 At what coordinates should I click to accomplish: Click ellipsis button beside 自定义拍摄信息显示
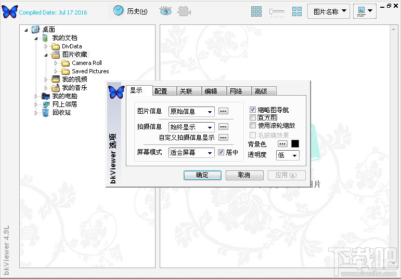[x=223, y=138]
